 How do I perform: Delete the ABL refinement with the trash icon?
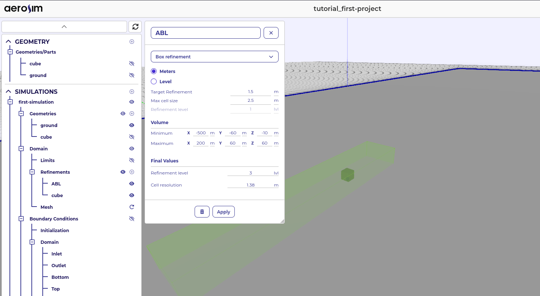click(x=202, y=211)
